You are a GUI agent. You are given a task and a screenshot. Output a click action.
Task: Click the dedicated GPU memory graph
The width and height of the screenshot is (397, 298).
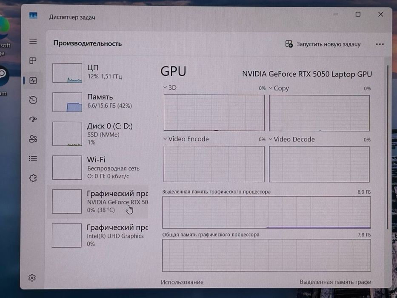pyautogui.click(x=266, y=212)
